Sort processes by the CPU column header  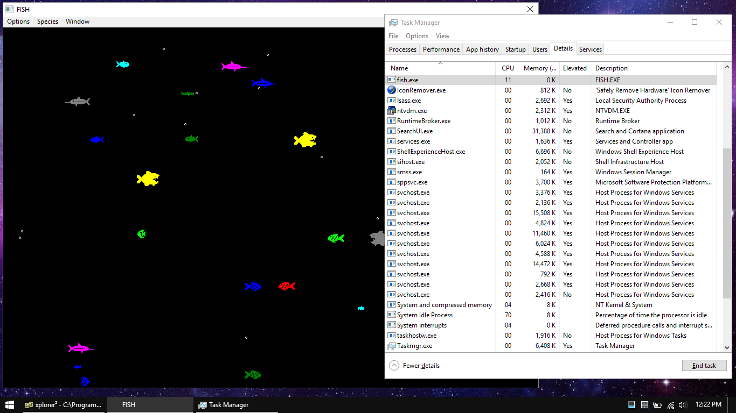(x=508, y=68)
